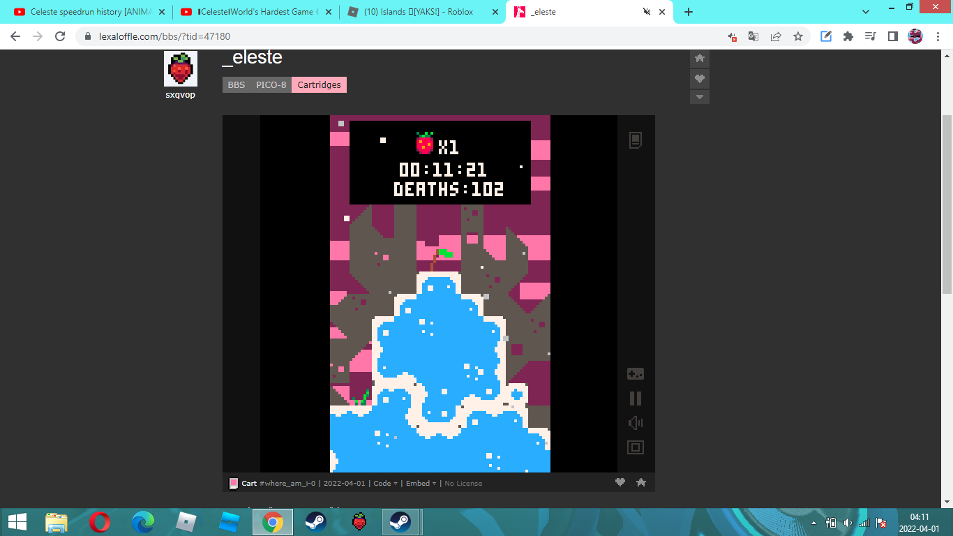
Task: Show hidden system tray icons
Action: pyautogui.click(x=814, y=523)
